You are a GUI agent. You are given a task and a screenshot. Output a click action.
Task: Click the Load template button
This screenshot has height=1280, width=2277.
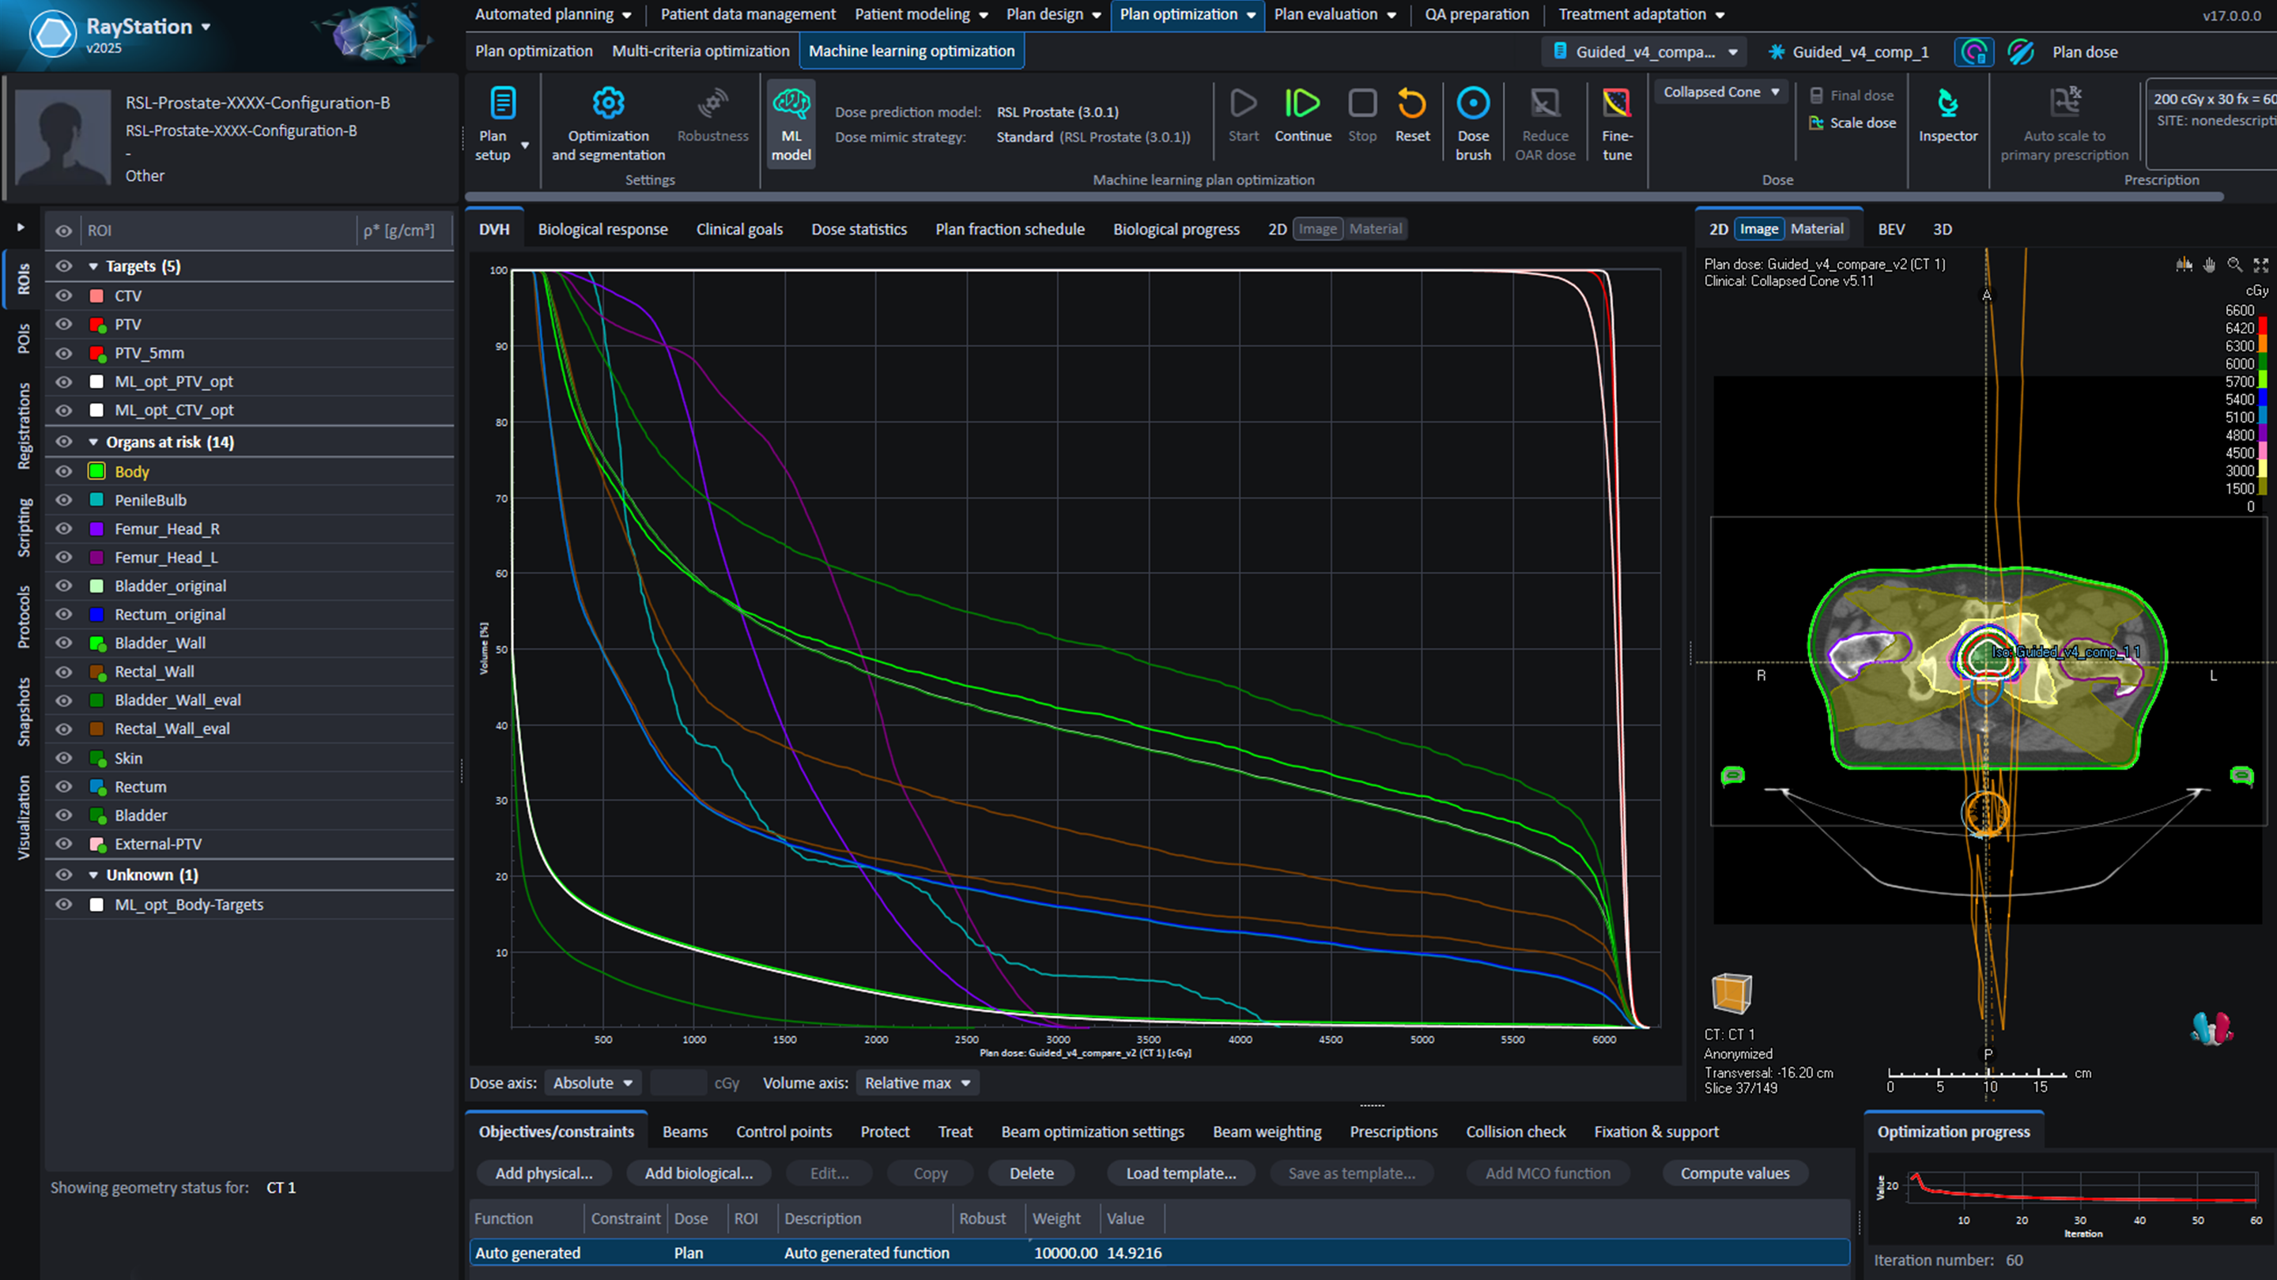tap(1180, 1173)
